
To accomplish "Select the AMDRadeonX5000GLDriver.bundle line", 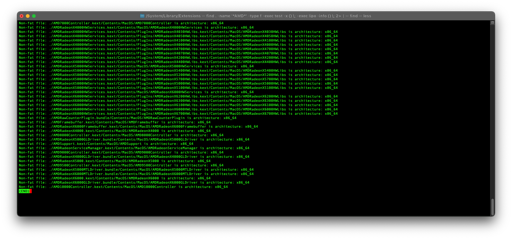I will click(134, 139).
